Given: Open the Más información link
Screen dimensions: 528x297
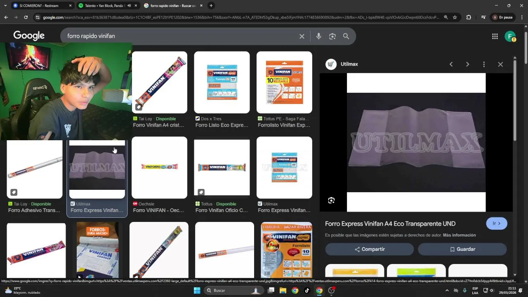Looking at the screenshot, I should 459,235.
